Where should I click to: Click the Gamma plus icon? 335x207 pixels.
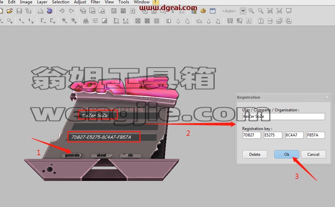pos(53,21)
